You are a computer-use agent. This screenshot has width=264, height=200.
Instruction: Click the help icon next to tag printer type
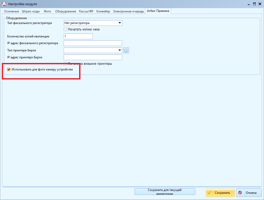126,50
